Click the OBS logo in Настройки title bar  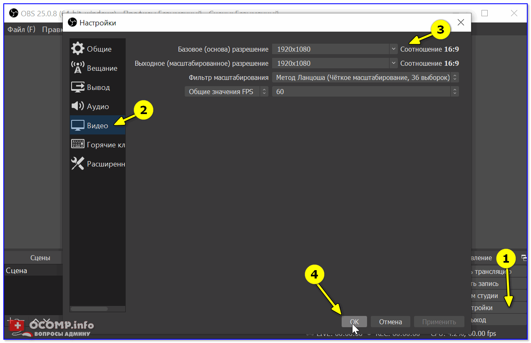(x=72, y=22)
